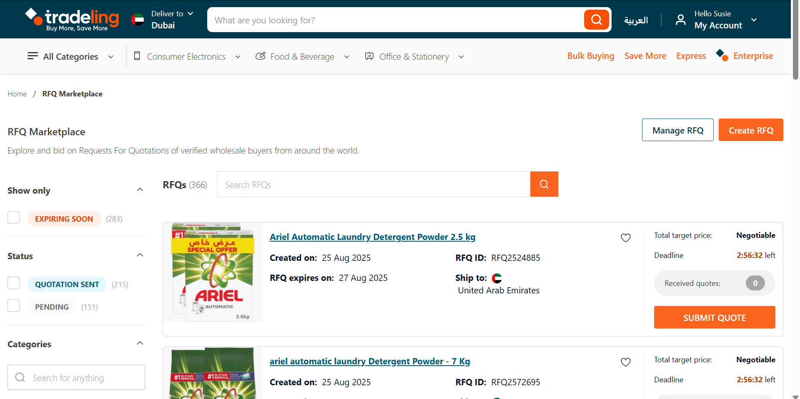Viewport: 800px width, 399px height.
Task: Click the user account profile icon
Action: tap(680, 20)
